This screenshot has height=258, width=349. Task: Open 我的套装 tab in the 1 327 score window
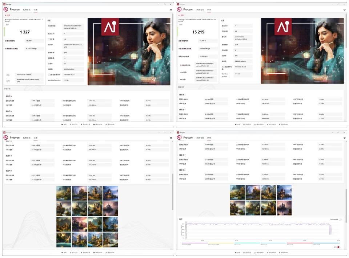pos(27,9)
